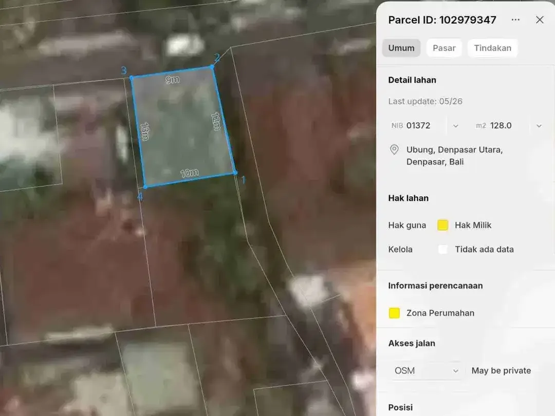The height and width of the screenshot is (416, 555).
Task: Select vertex 4 of the highlighted parcel
Action: [x=145, y=187]
